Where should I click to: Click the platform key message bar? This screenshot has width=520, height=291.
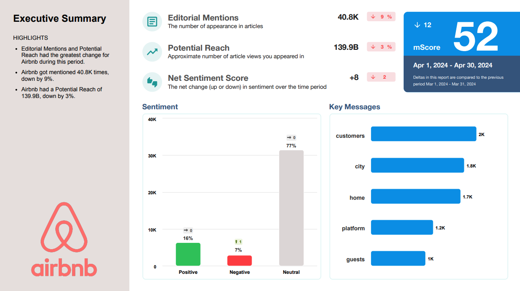402,227
